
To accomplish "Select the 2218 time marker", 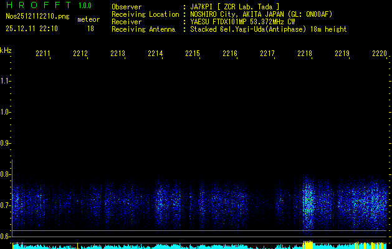I will (305, 54).
